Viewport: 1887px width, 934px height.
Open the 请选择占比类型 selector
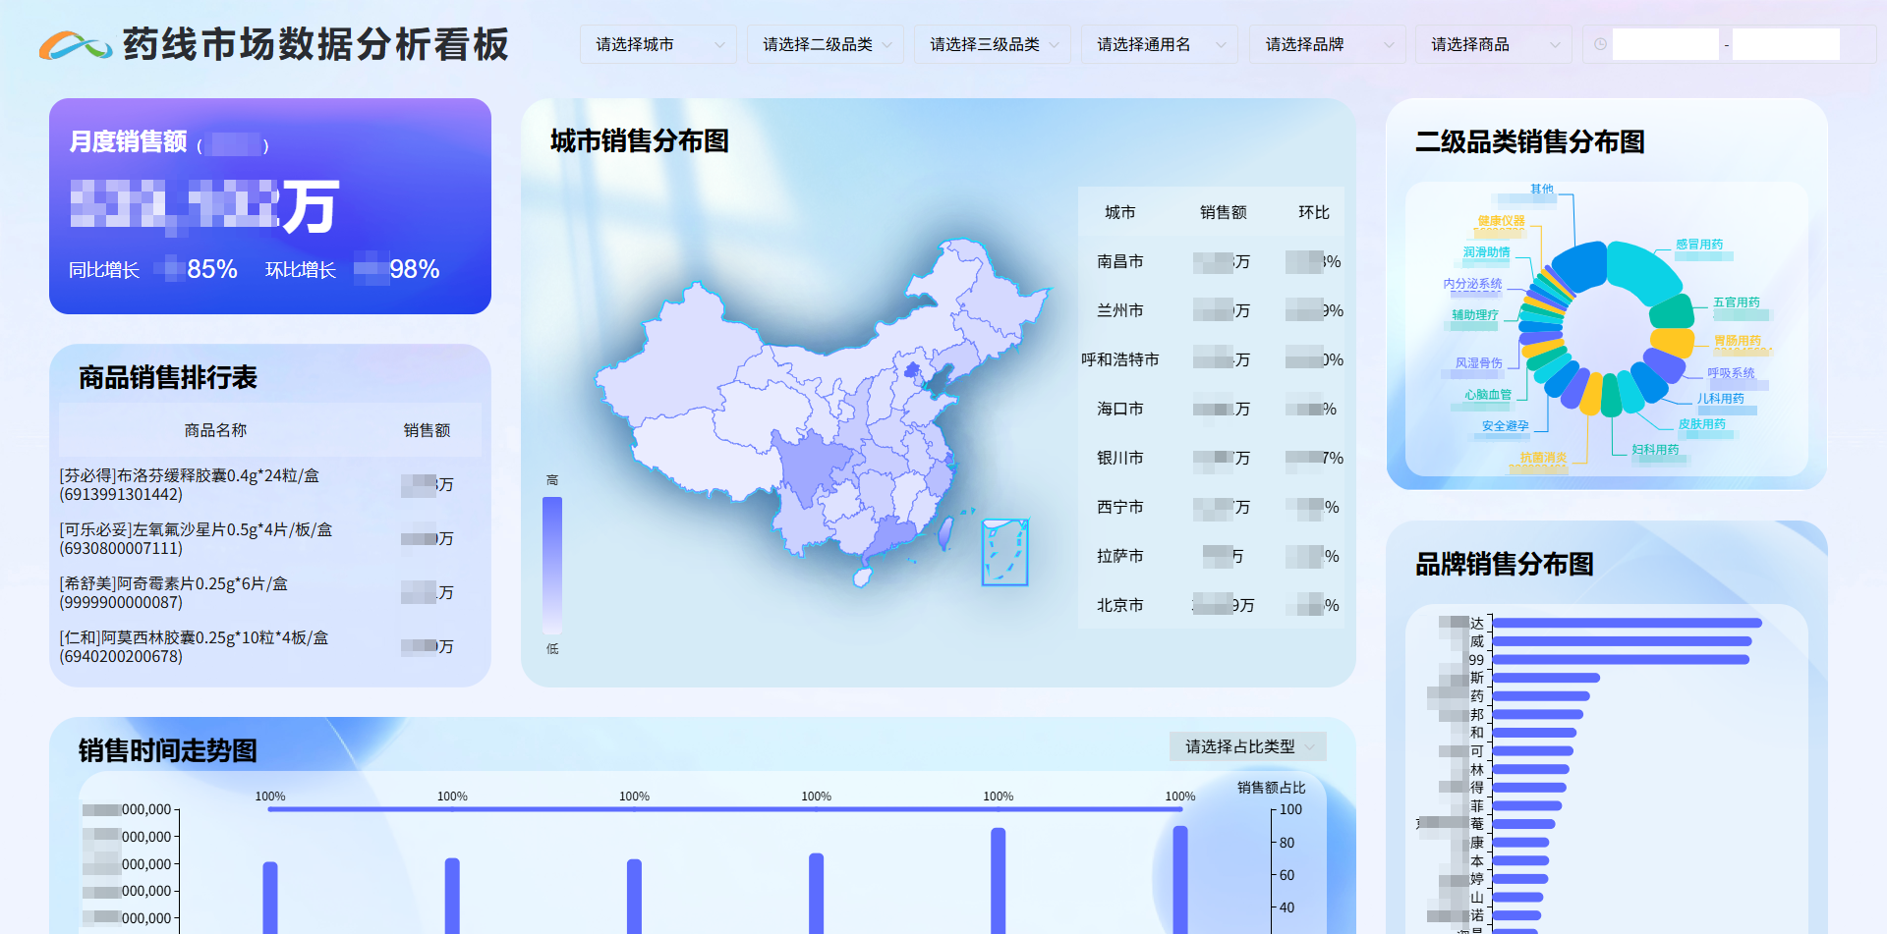coord(1246,746)
